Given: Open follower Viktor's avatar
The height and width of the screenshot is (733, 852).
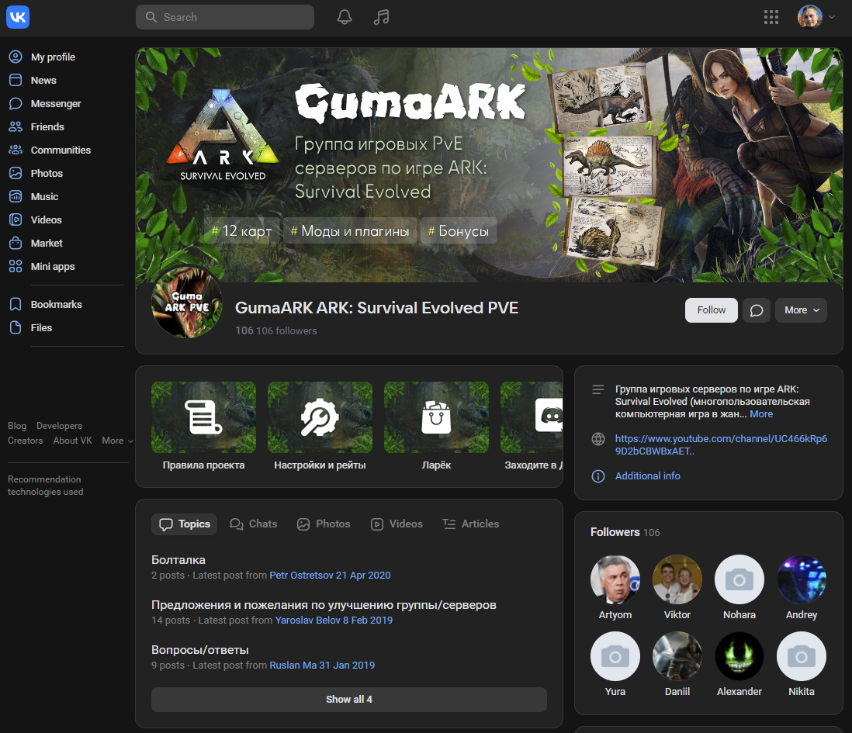Looking at the screenshot, I should coord(677,579).
